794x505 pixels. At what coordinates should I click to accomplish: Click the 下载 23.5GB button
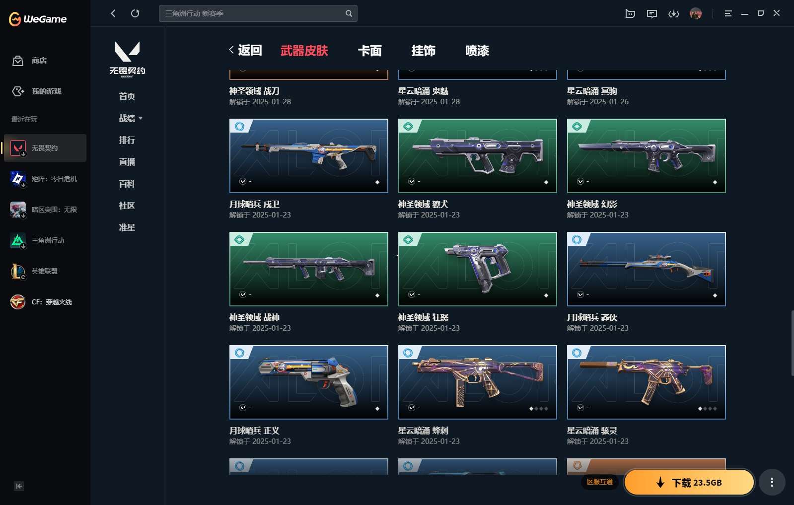point(689,482)
